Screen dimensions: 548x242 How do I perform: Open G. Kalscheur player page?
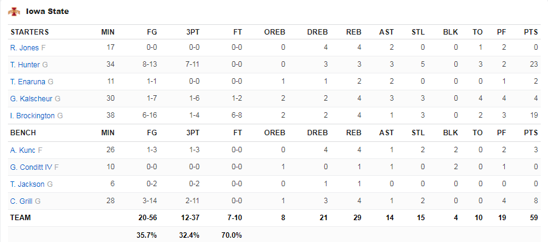click(x=32, y=99)
